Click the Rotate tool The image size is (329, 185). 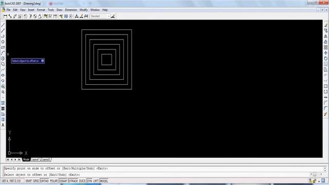click(x=325, y=59)
